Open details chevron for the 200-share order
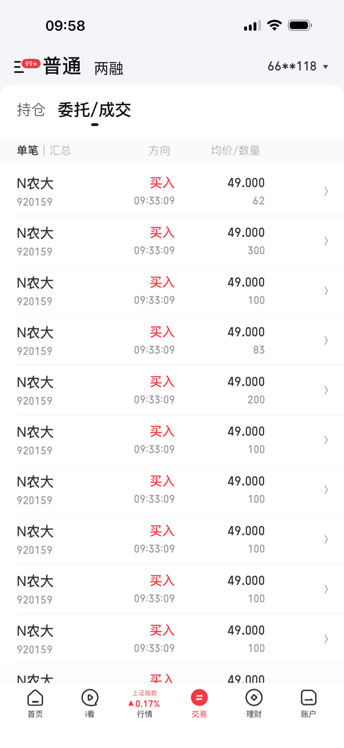This screenshot has height=748, width=344. (x=326, y=390)
